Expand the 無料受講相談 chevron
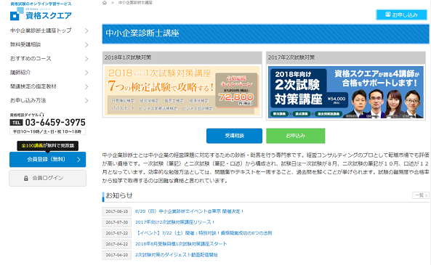Image resolution: width=431 pixels, height=265 pixels. (86, 45)
